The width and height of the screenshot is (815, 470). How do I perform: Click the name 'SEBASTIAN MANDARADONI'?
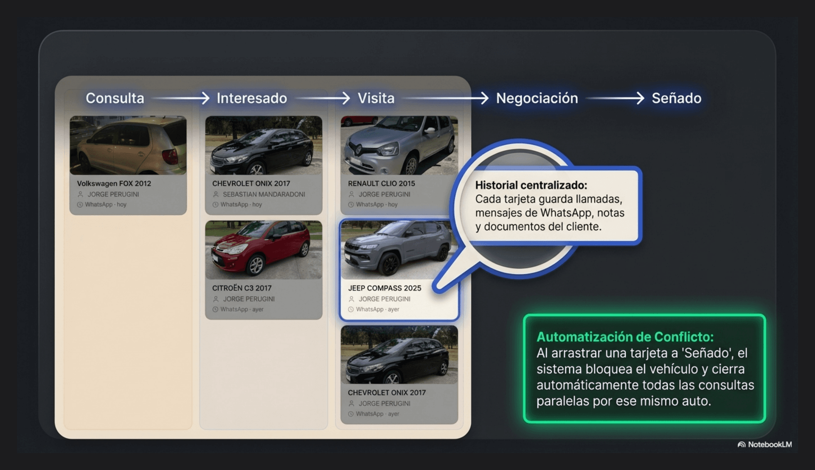point(264,194)
